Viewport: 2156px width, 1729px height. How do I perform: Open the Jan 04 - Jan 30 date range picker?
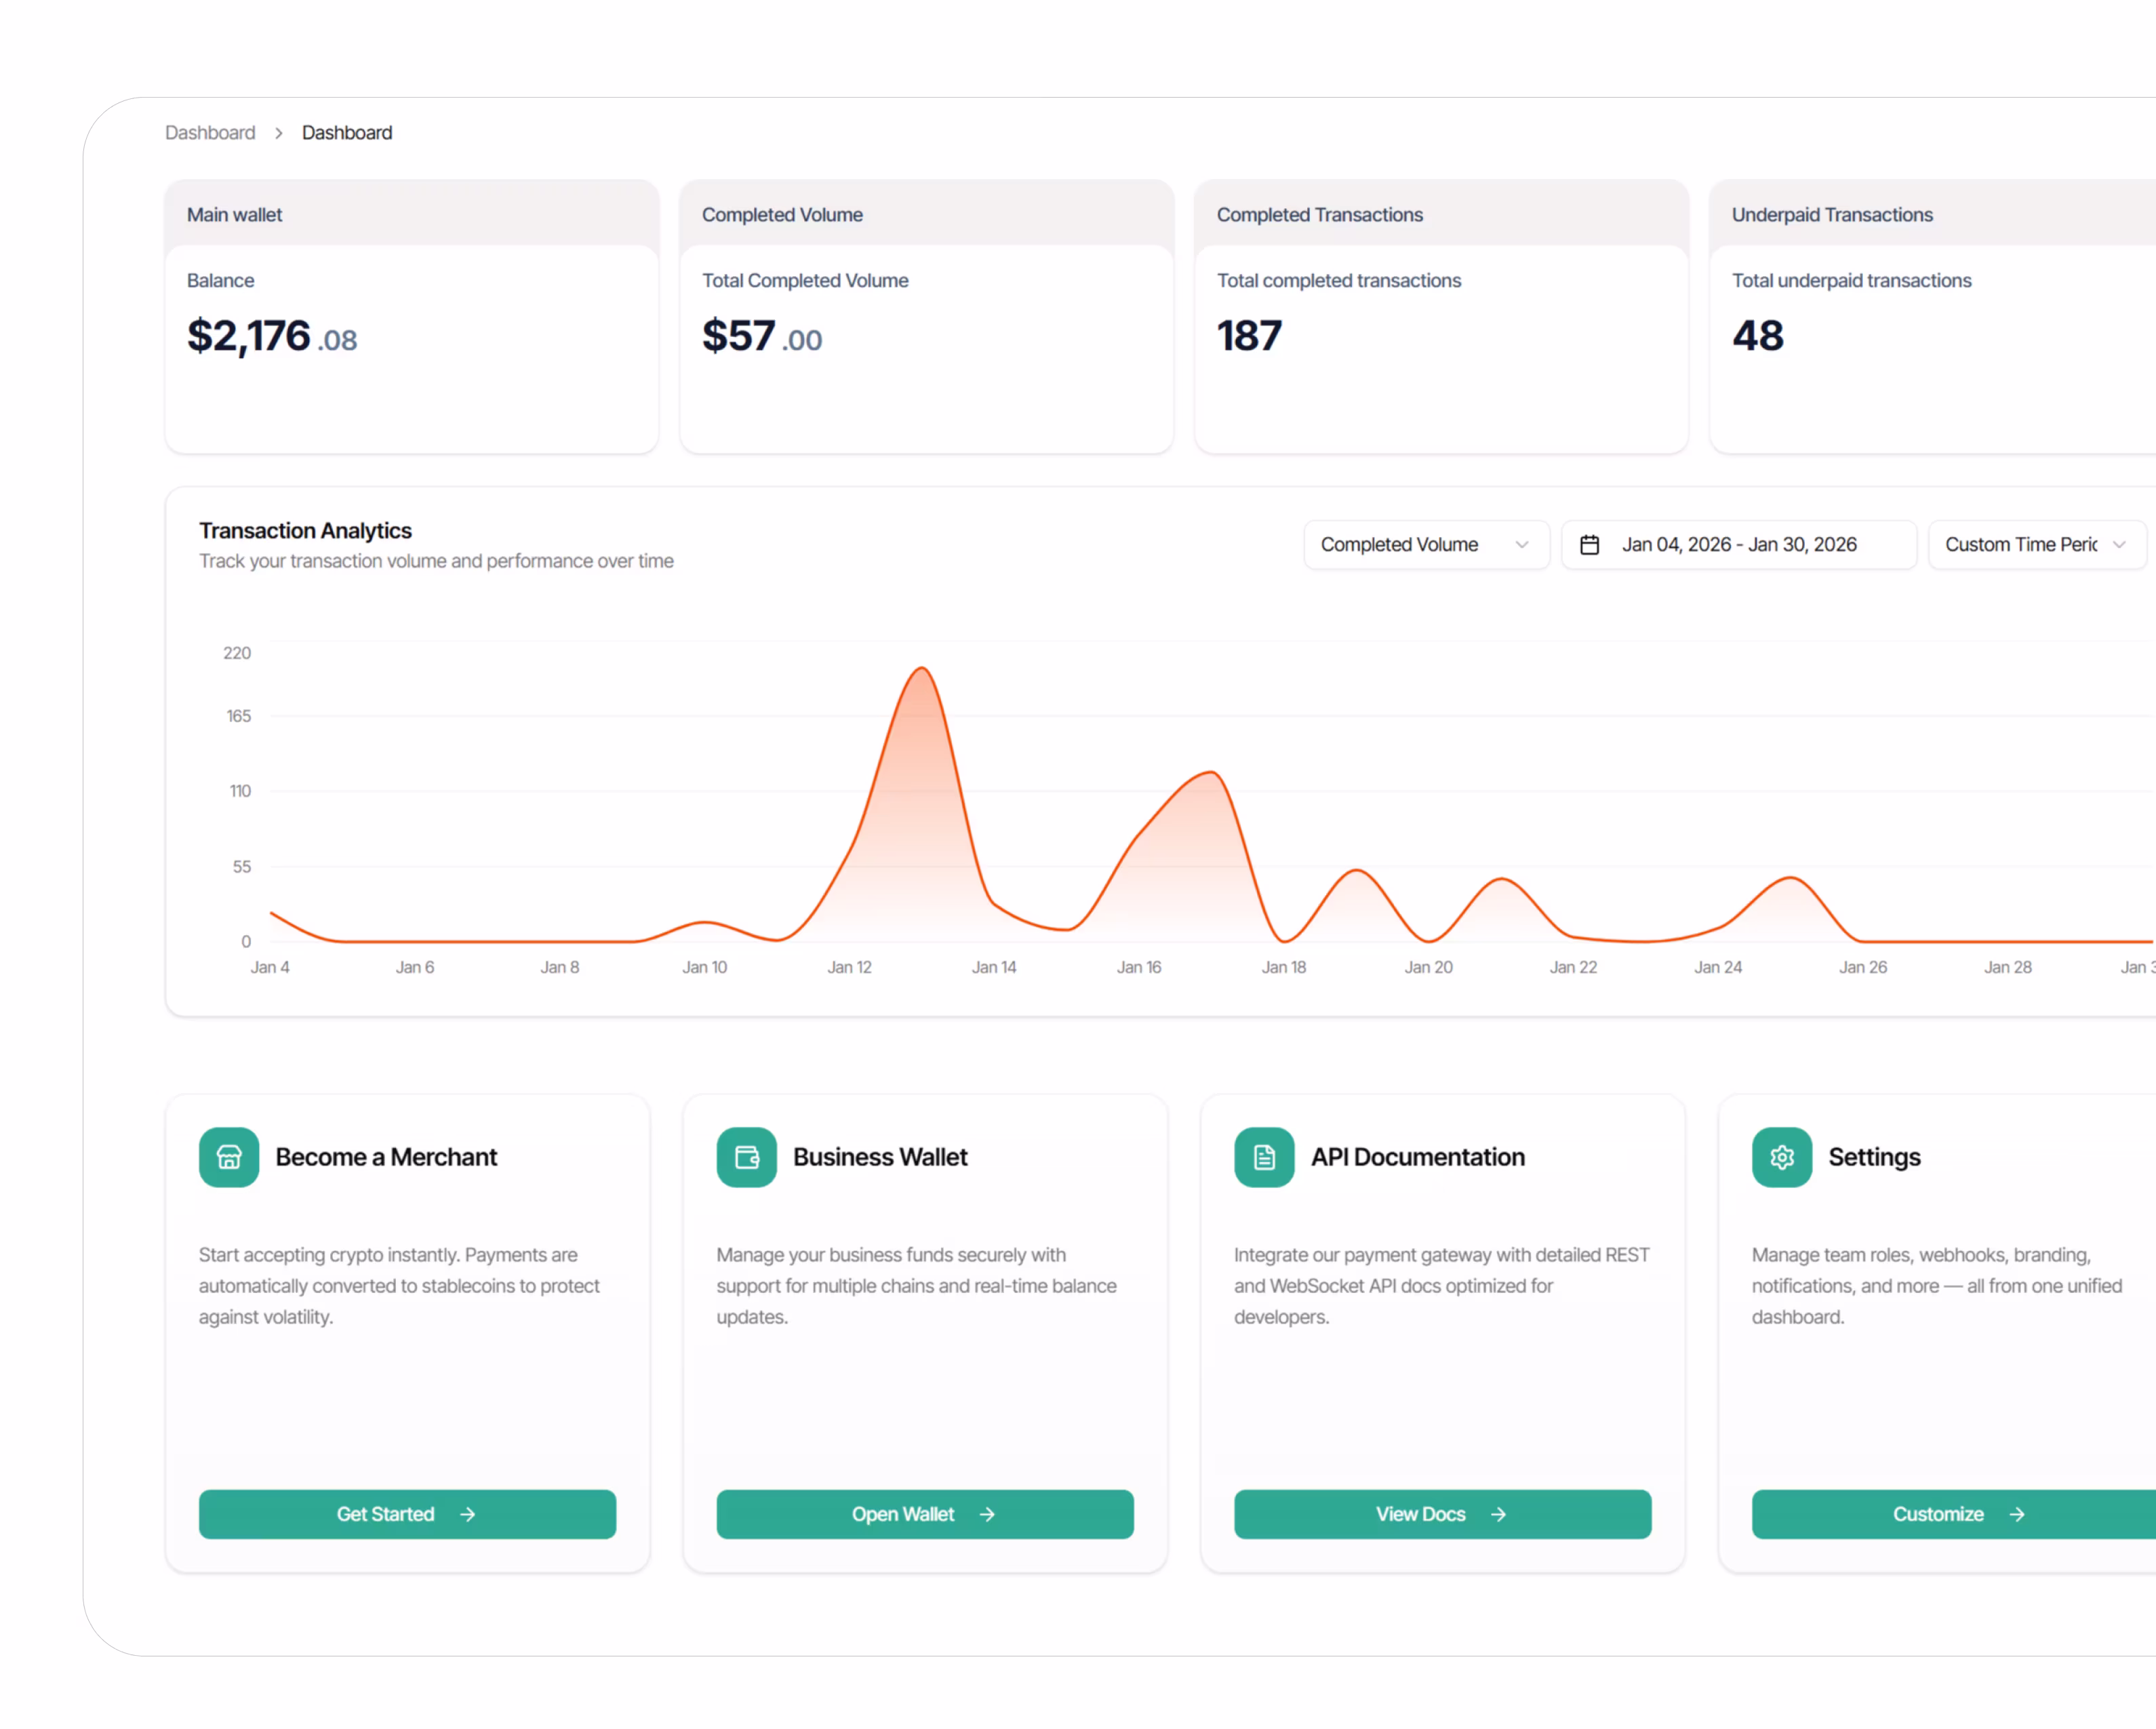point(1738,544)
